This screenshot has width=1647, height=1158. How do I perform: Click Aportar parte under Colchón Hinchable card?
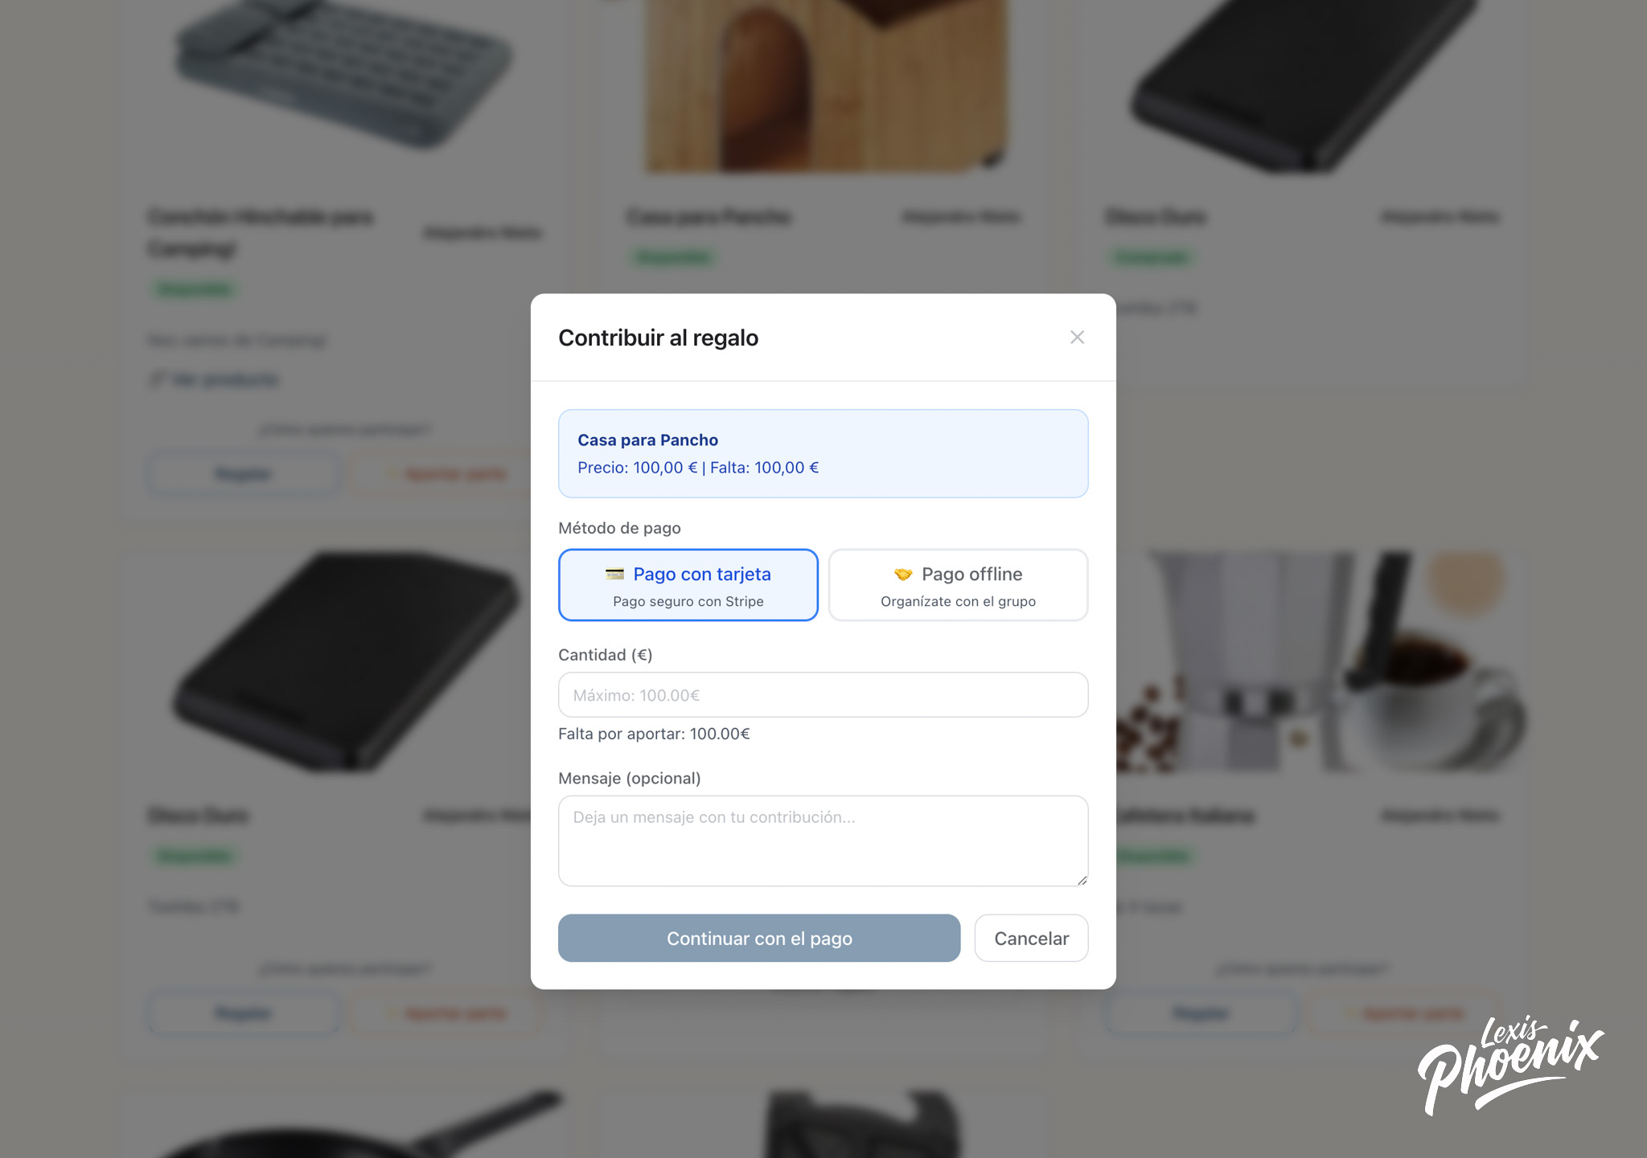[447, 474]
